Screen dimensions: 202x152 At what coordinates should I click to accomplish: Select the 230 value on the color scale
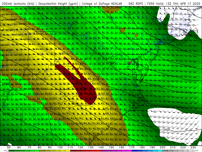coord(193,147)
